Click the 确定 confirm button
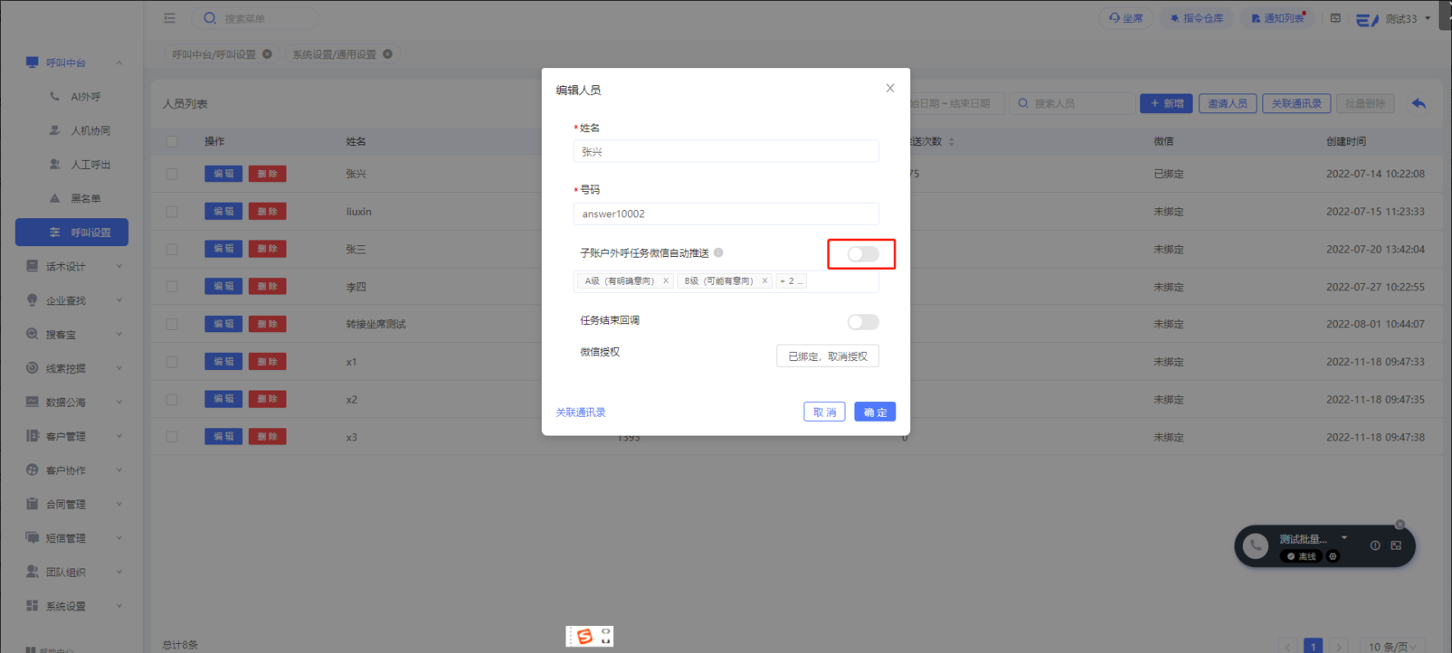The width and height of the screenshot is (1452, 653). click(874, 412)
